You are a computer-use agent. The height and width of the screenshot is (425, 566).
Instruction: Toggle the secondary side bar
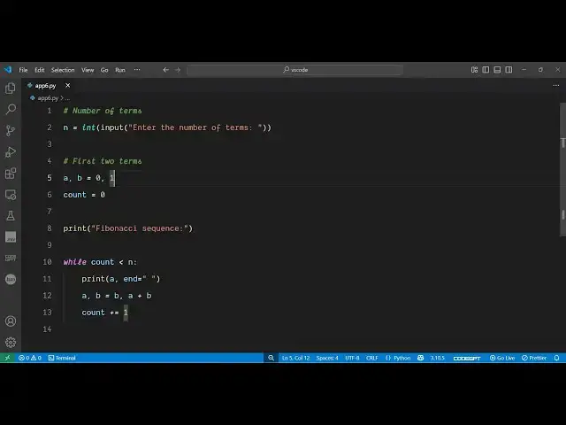pyautogui.click(x=509, y=70)
